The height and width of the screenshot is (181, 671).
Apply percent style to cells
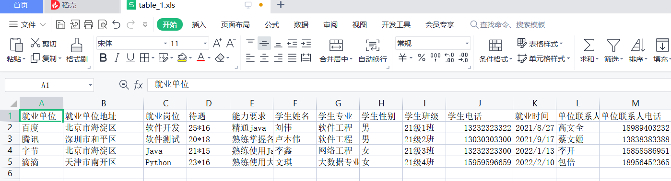(422, 58)
